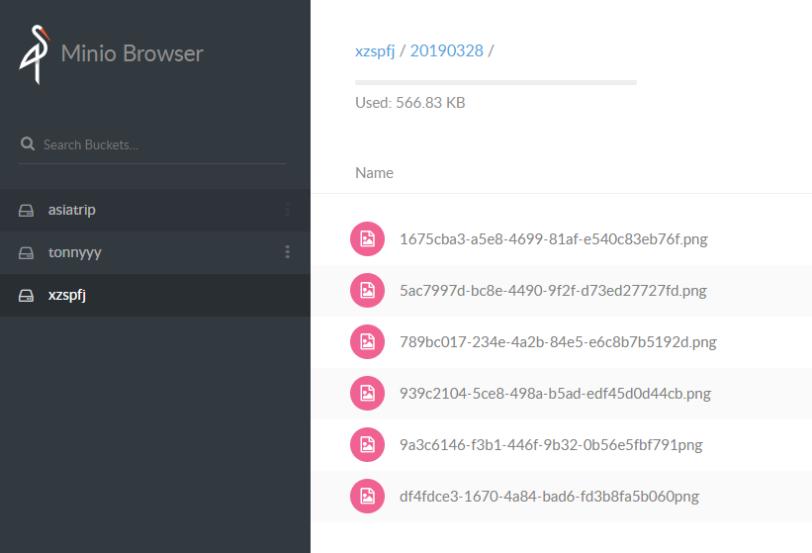Click drive icon beside tonnyyy bucket

tap(26, 252)
